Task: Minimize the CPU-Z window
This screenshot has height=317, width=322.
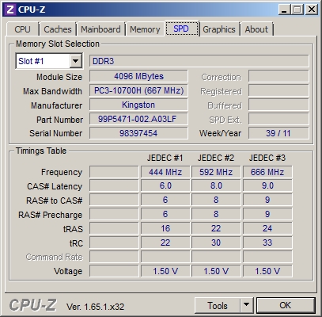Action: (284, 10)
